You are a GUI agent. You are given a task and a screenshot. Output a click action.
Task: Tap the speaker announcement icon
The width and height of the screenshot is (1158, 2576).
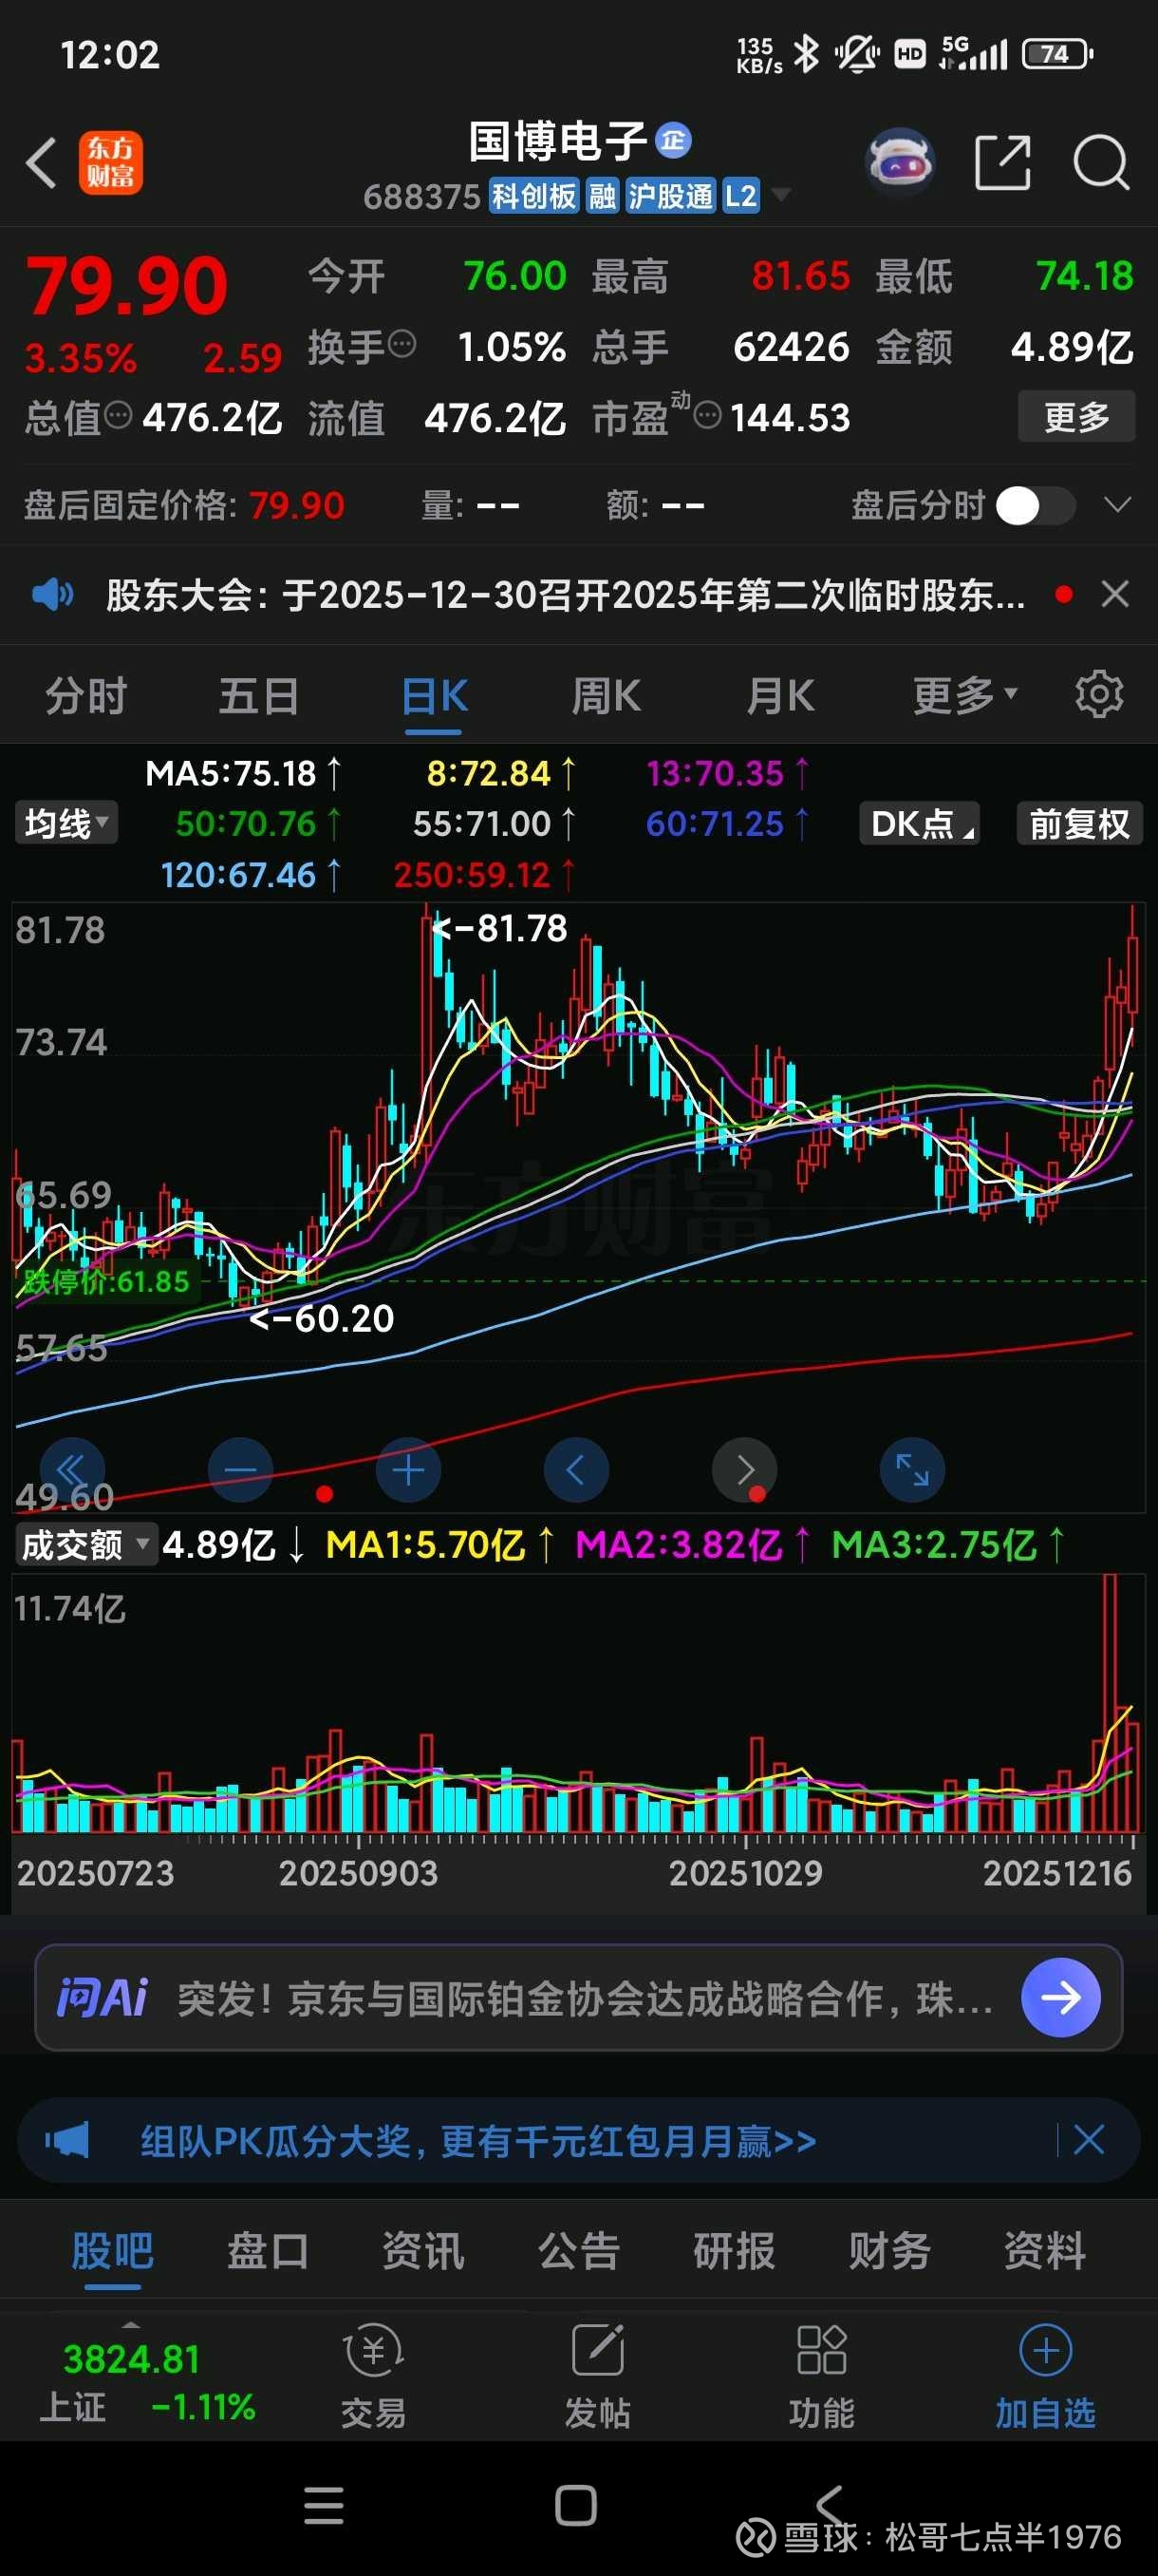pos(52,595)
